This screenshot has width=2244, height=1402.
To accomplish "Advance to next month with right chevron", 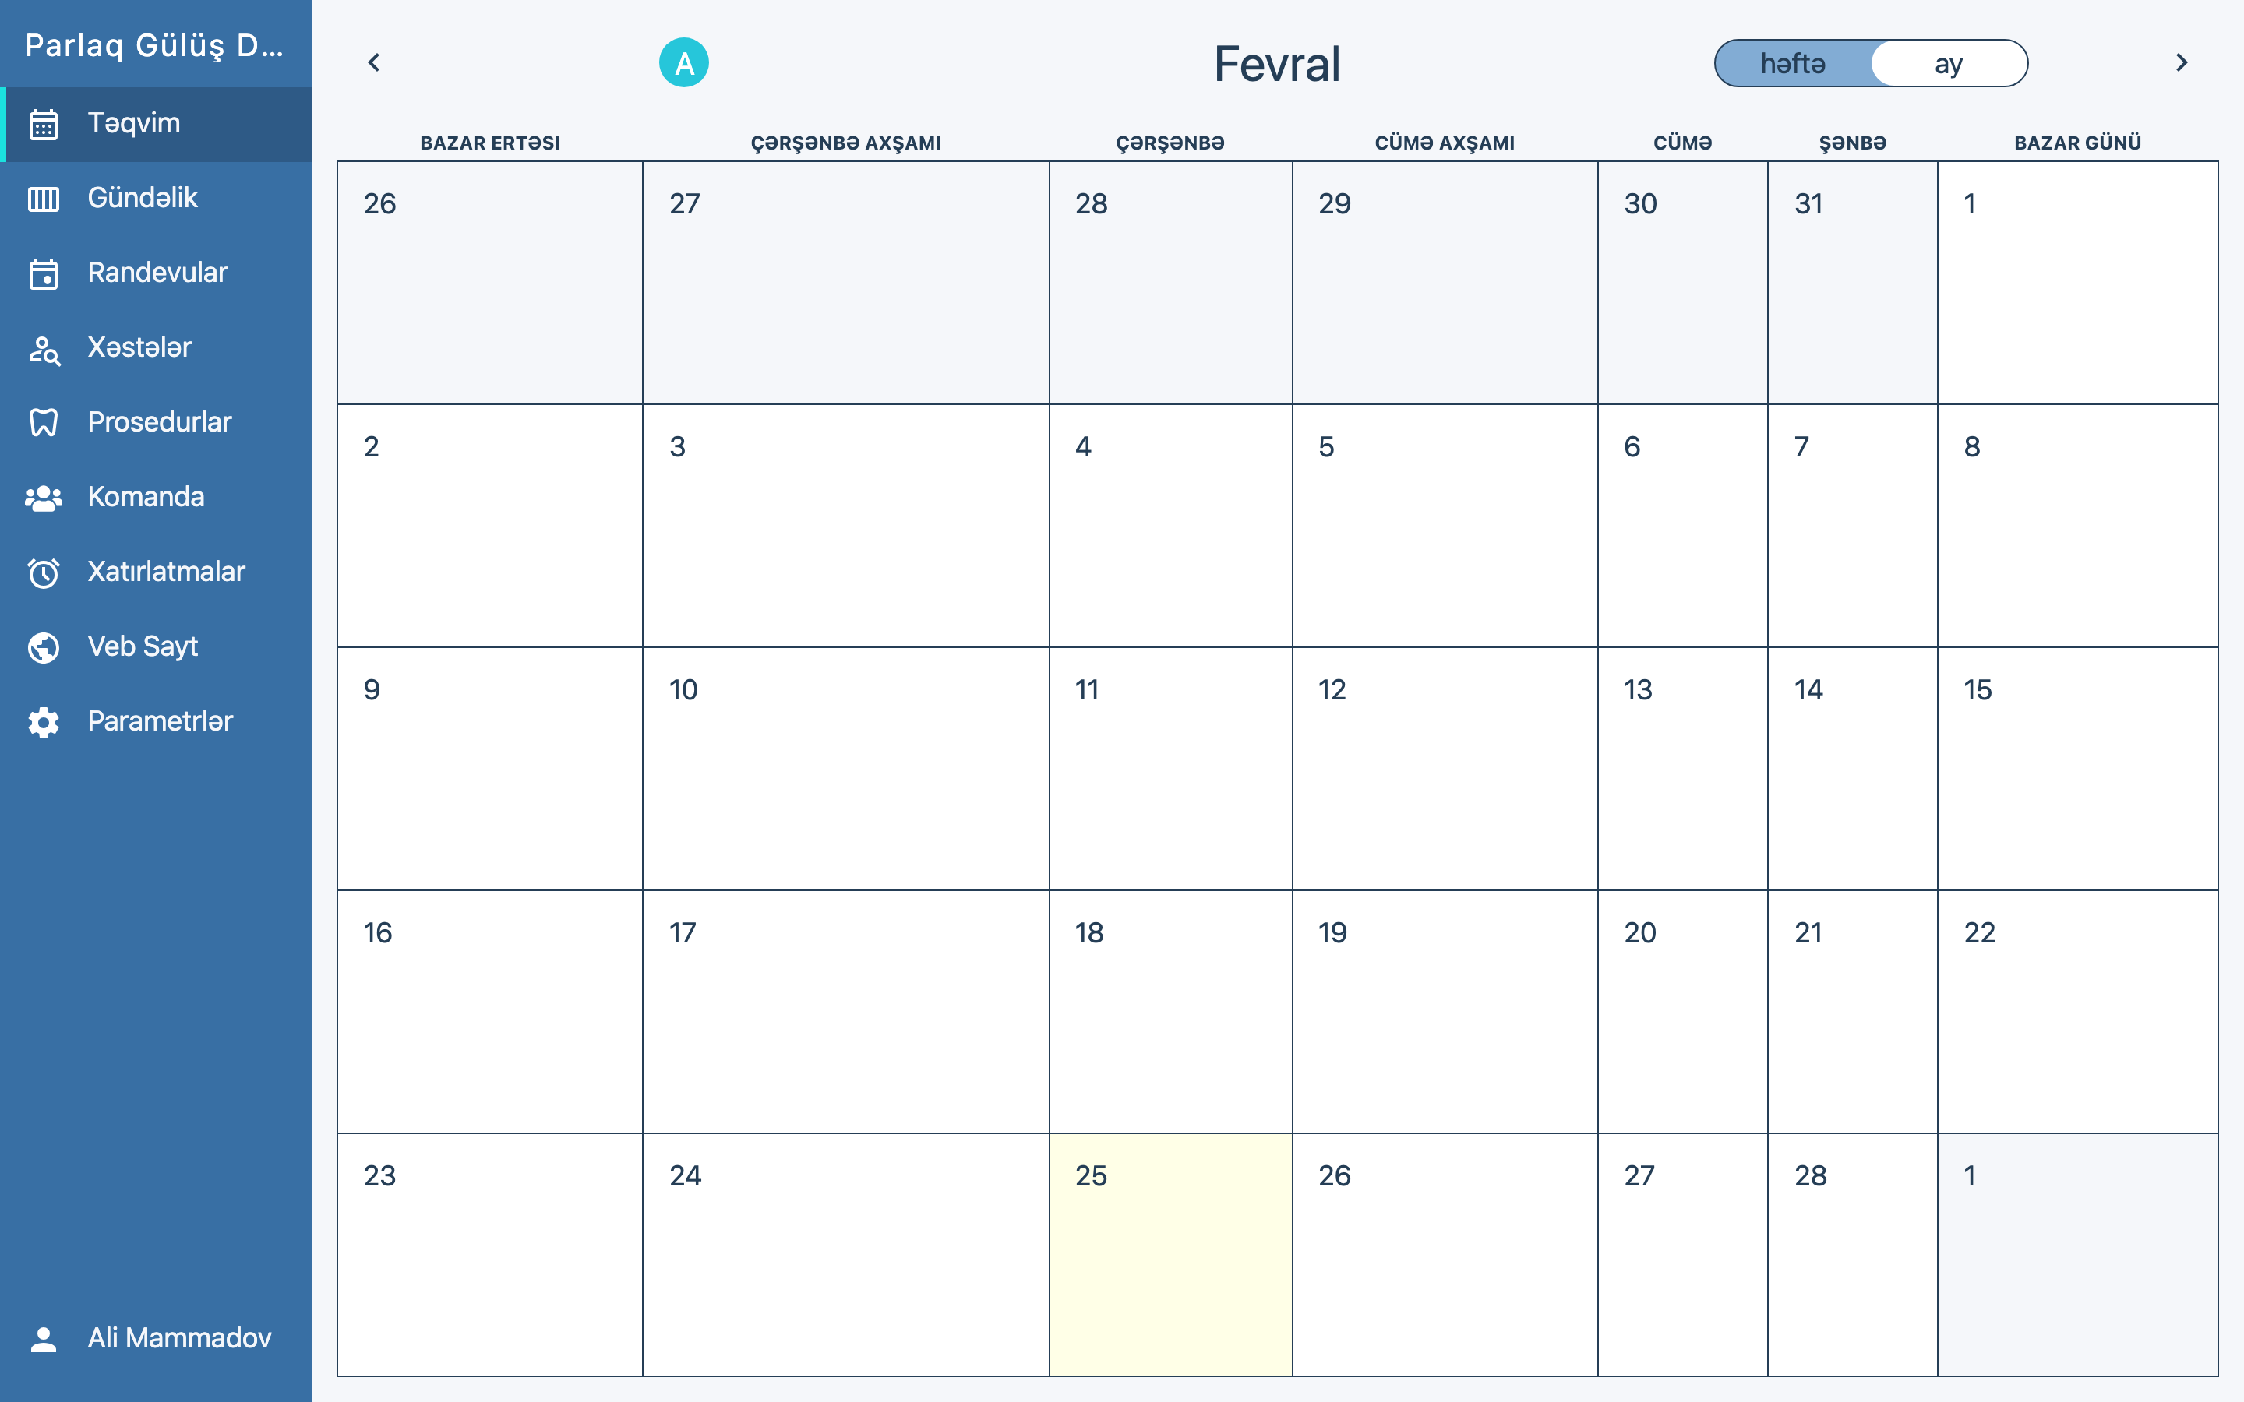I will (x=2181, y=62).
